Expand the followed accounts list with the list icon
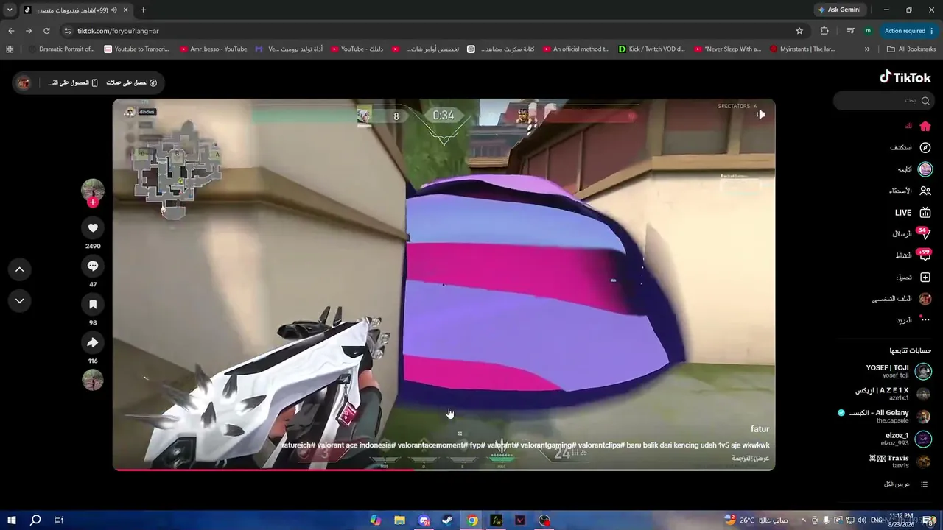The image size is (943, 530). 924,484
